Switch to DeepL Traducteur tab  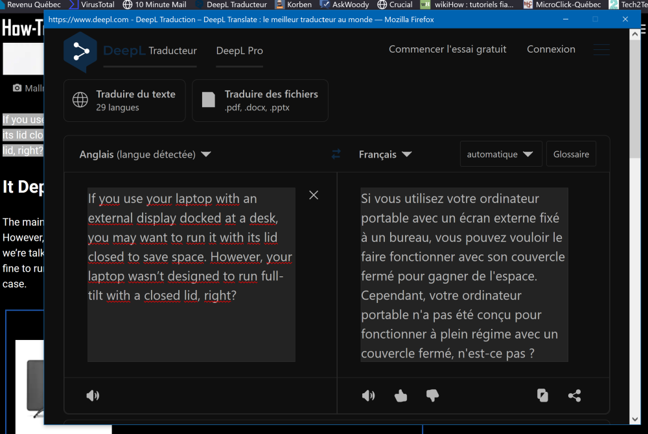[150, 51]
